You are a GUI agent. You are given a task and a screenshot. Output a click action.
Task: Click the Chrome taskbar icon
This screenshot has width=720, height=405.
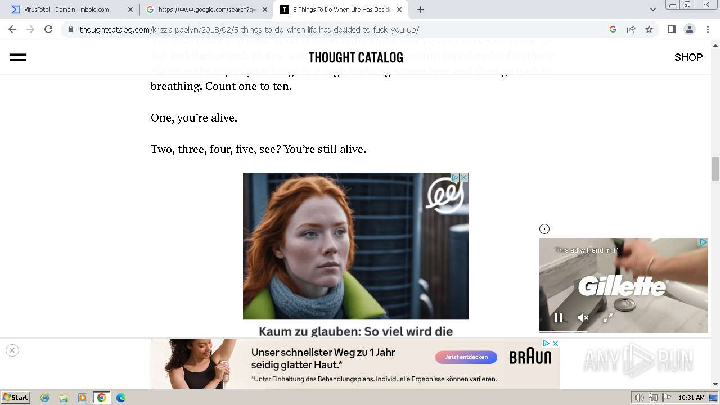coord(102,398)
